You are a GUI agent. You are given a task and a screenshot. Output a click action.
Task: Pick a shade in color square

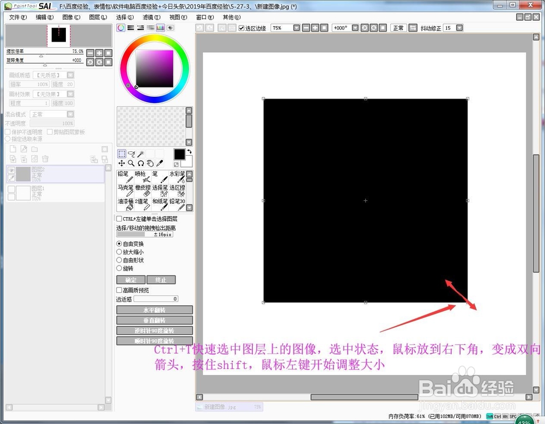tap(154, 69)
